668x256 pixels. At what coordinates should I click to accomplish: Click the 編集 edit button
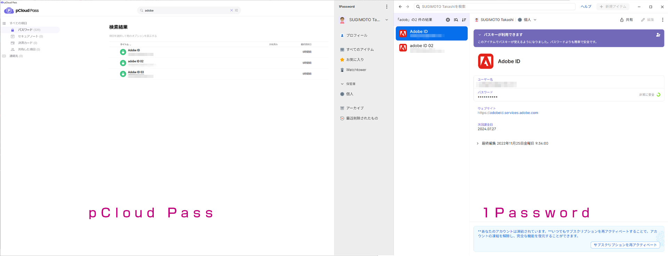[x=647, y=20]
